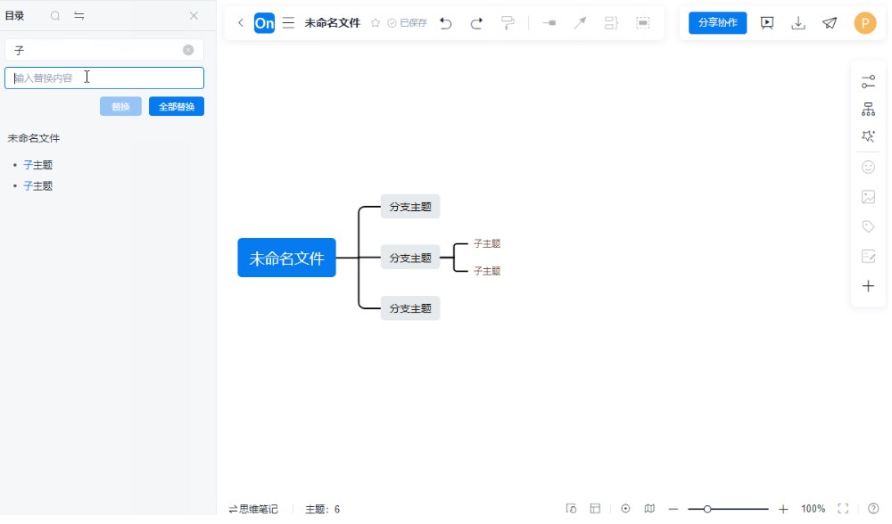
Task: Click the help question mark icon
Action: click(x=873, y=509)
